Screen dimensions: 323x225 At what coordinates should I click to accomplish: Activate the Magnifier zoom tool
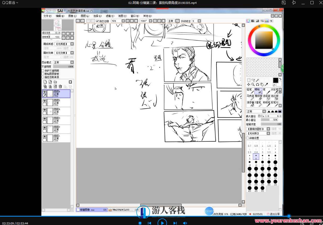253,84
